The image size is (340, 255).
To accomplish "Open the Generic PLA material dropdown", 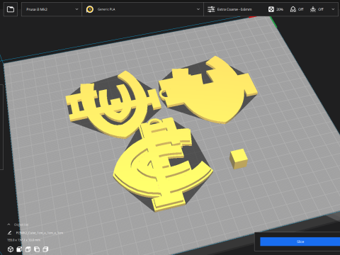I will (142, 9).
